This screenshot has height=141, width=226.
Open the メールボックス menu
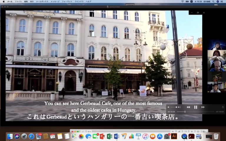click(x=42, y=1)
